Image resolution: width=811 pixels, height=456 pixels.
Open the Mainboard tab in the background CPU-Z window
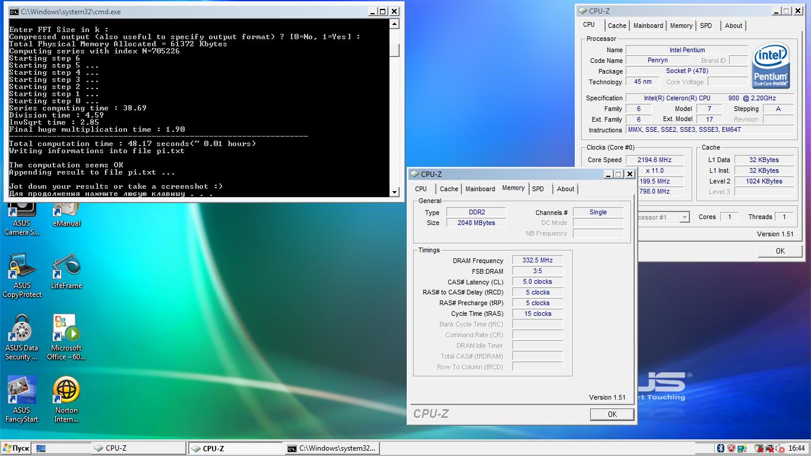pos(648,26)
